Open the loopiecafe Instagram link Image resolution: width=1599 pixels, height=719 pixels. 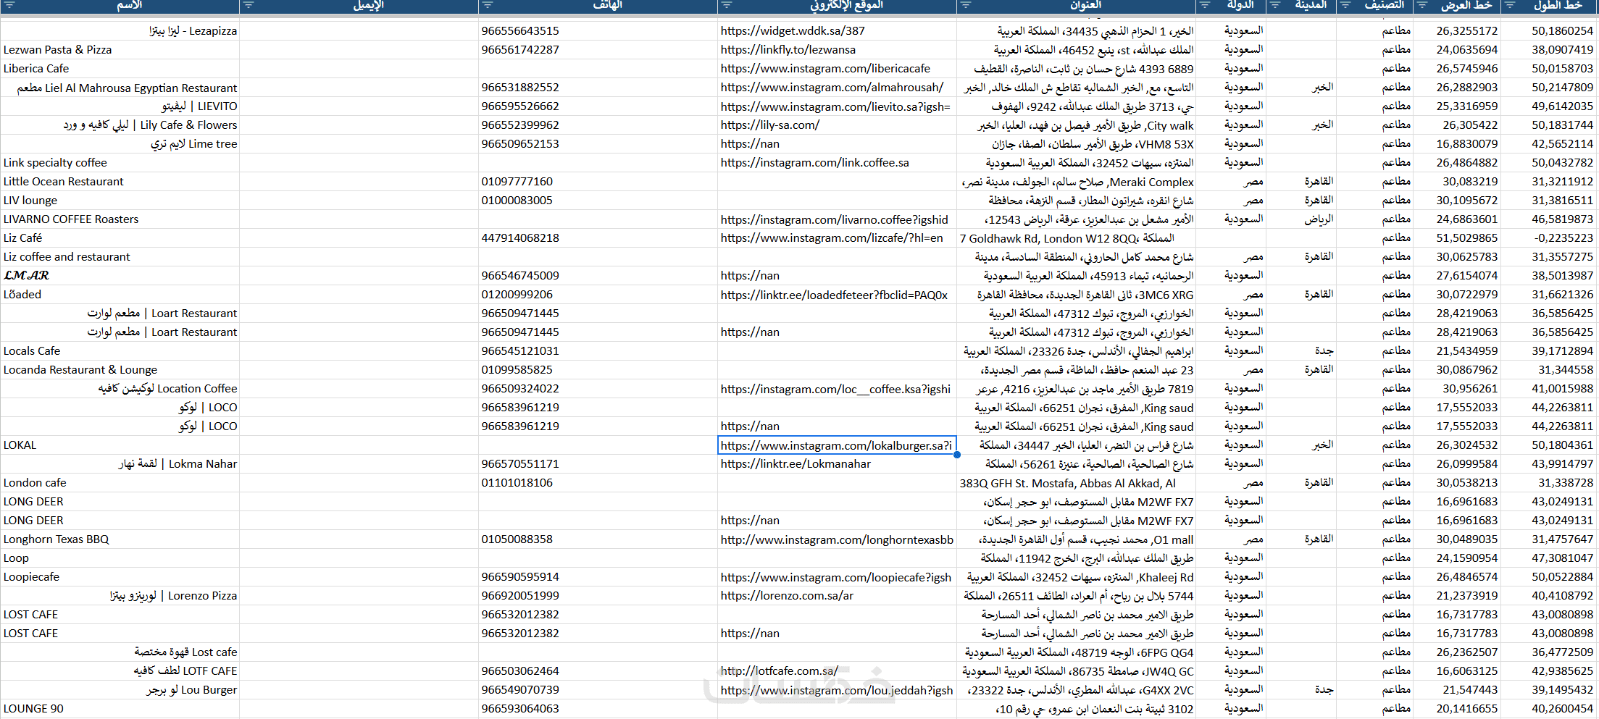(836, 577)
